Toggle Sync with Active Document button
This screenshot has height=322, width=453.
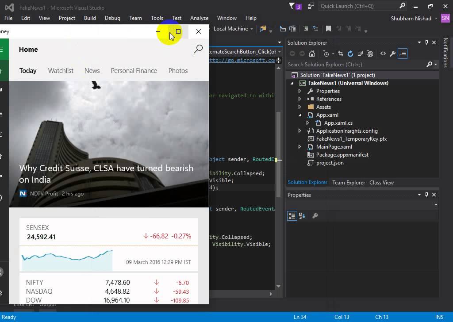[x=340, y=54]
